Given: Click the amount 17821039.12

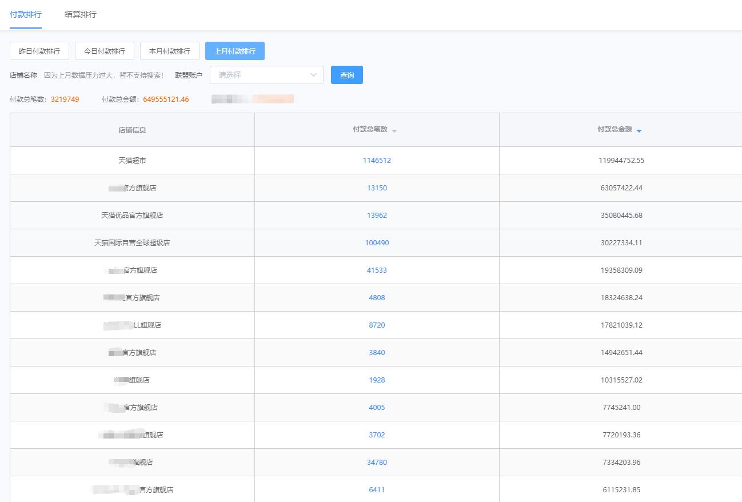Looking at the screenshot, I should pos(621,325).
